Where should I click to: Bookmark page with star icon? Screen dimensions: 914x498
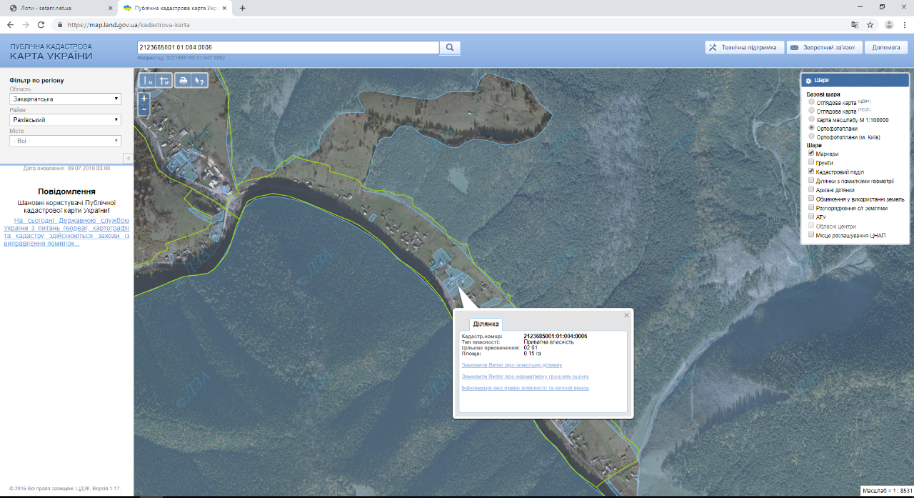click(870, 24)
